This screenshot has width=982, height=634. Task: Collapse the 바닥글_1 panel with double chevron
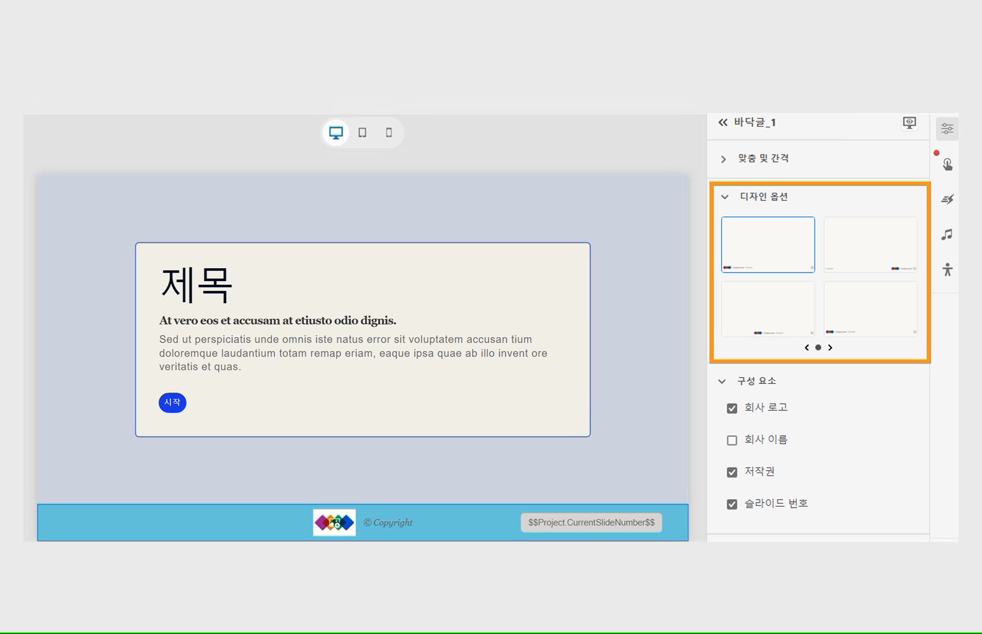click(722, 122)
